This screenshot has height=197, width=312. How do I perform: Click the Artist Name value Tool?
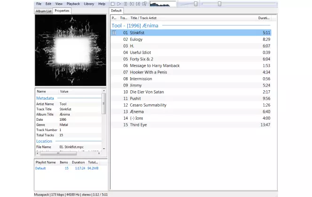point(63,104)
